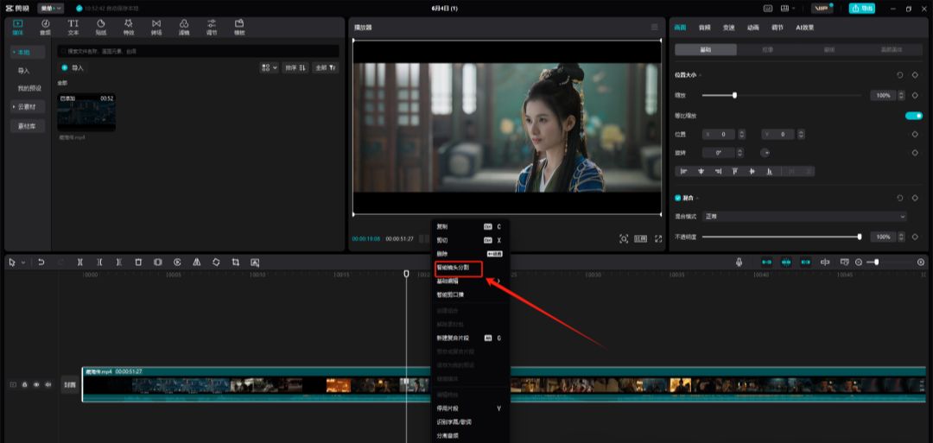
Task: Click the zoom-out magnifier on timeline
Action: pos(859,263)
